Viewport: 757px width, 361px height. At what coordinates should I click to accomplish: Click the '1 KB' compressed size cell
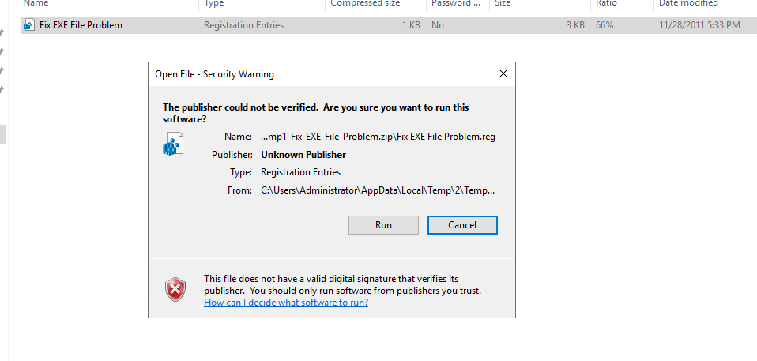pyautogui.click(x=411, y=25)
